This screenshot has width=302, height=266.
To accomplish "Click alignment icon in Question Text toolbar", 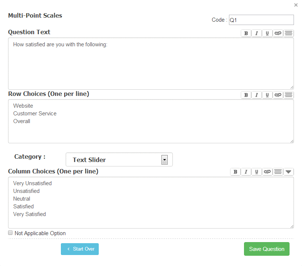I will pos(289,33).
